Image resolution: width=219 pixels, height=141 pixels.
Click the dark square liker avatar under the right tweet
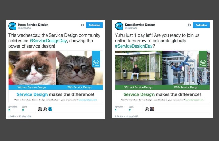(152, 109)
